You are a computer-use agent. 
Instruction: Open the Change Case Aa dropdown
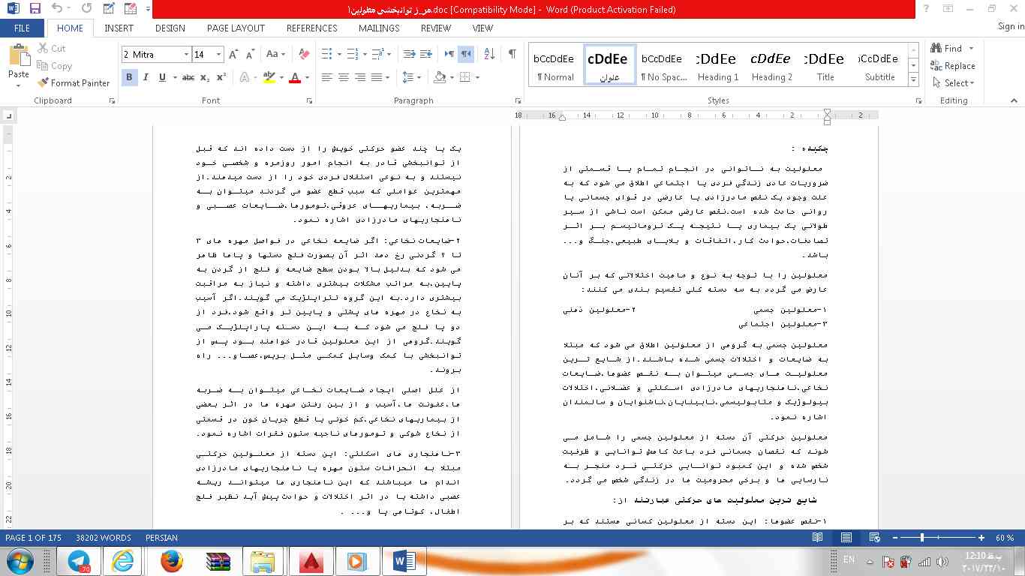coord(275,54)
